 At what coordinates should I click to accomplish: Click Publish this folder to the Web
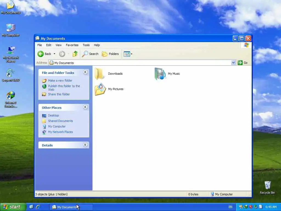[64, 88]
